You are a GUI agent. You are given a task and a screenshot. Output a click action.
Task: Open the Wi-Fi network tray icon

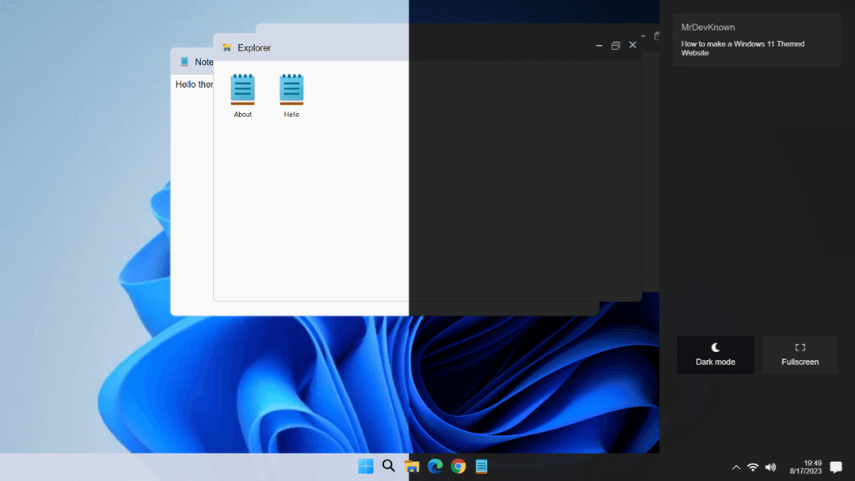753,468
